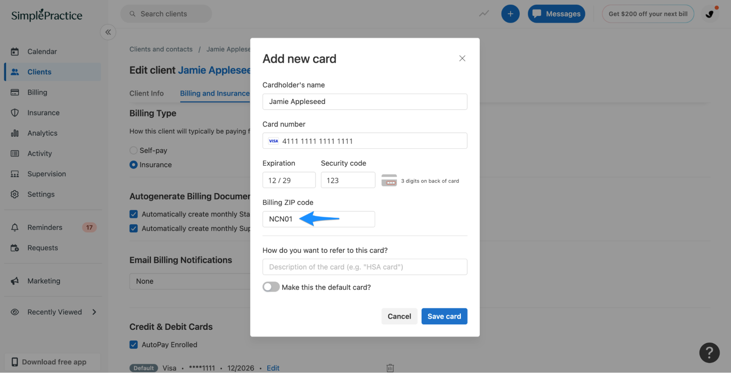Click the Cancel button
The image size is (731, 373).
click(x=399, y=316)
